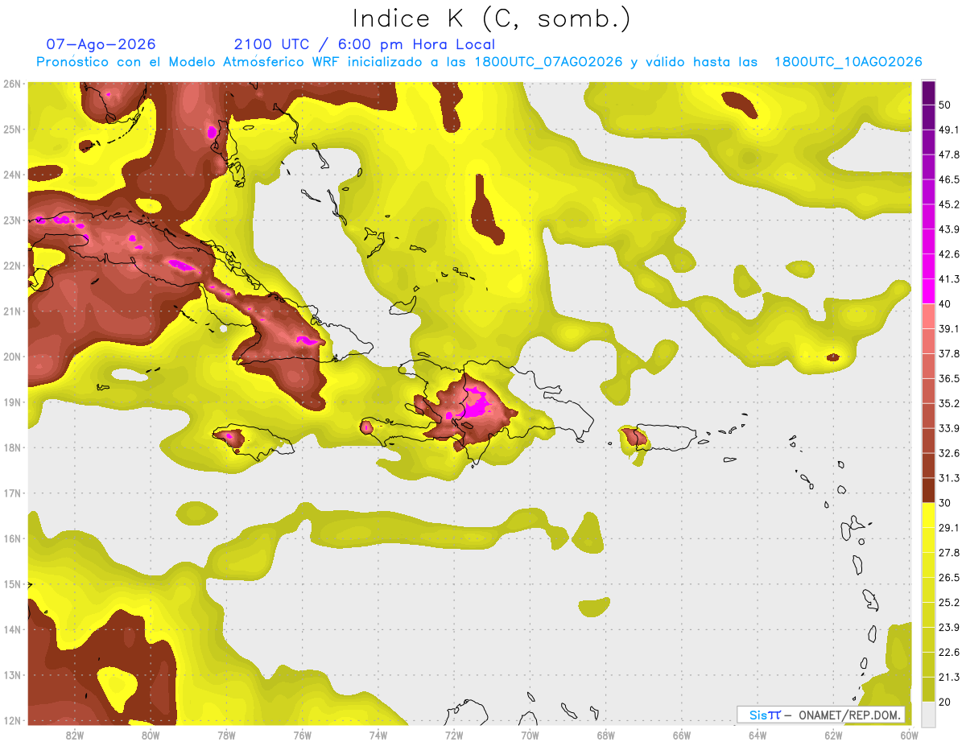Click the colorbar value 42.6
Screen dimensions: 966x746
[948, 254]
